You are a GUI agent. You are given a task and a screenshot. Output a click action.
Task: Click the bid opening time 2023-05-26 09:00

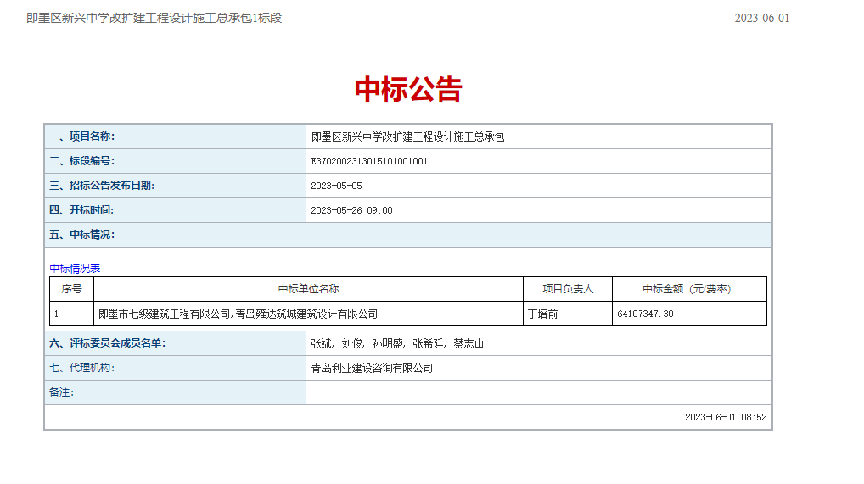[351, 210]
